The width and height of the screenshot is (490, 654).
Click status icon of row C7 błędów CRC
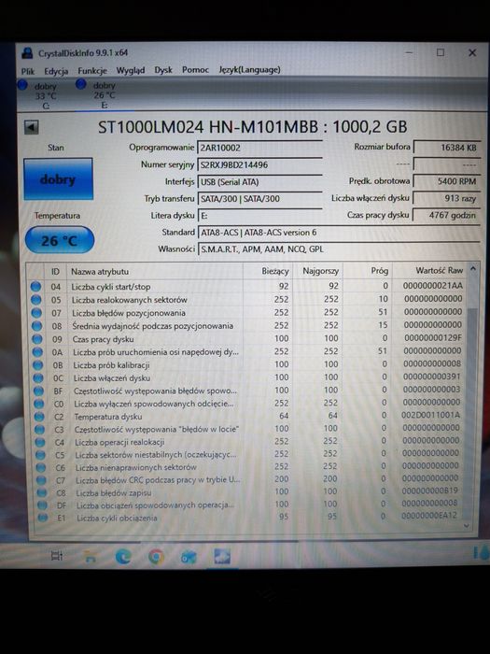tap(41, 480)
